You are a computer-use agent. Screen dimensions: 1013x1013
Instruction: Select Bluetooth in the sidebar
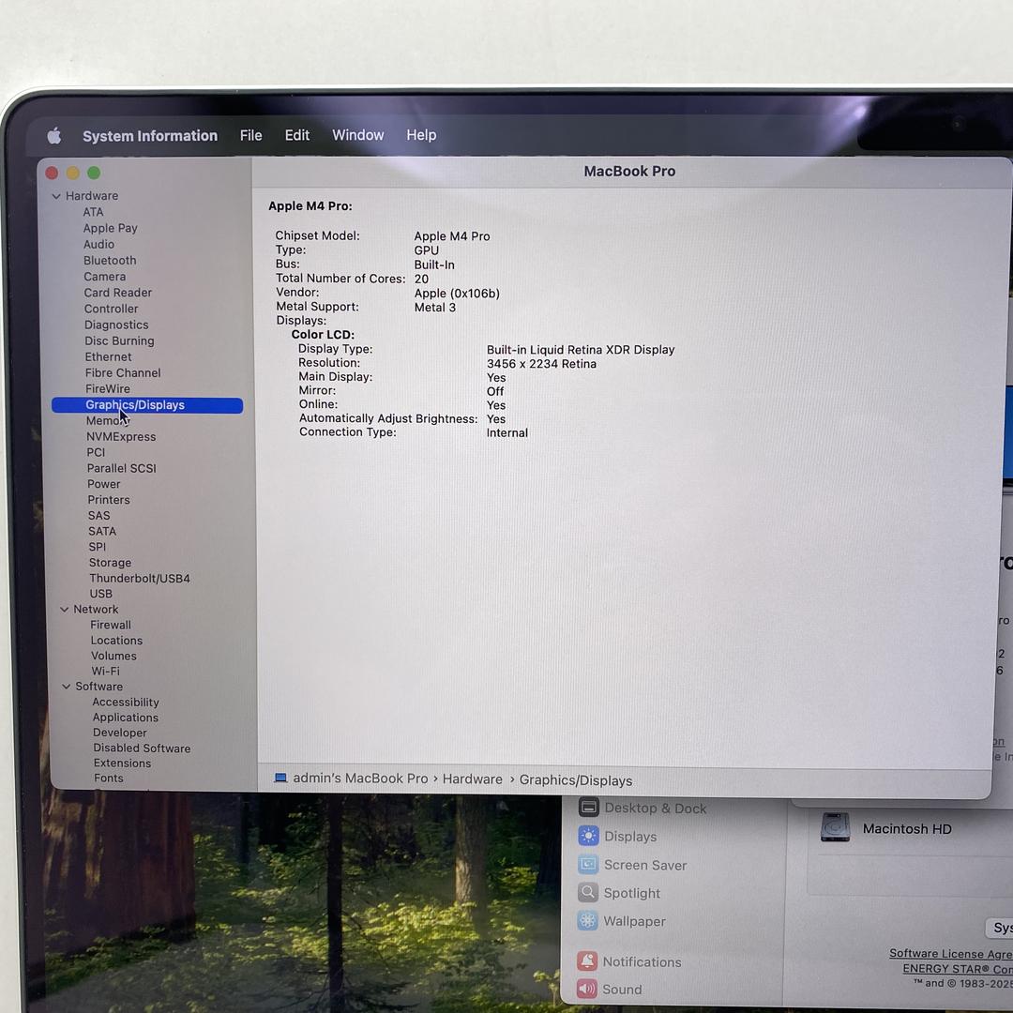pos(110,261)
